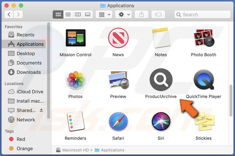Open the group-by arrangement dropdown

click(104, 15)
